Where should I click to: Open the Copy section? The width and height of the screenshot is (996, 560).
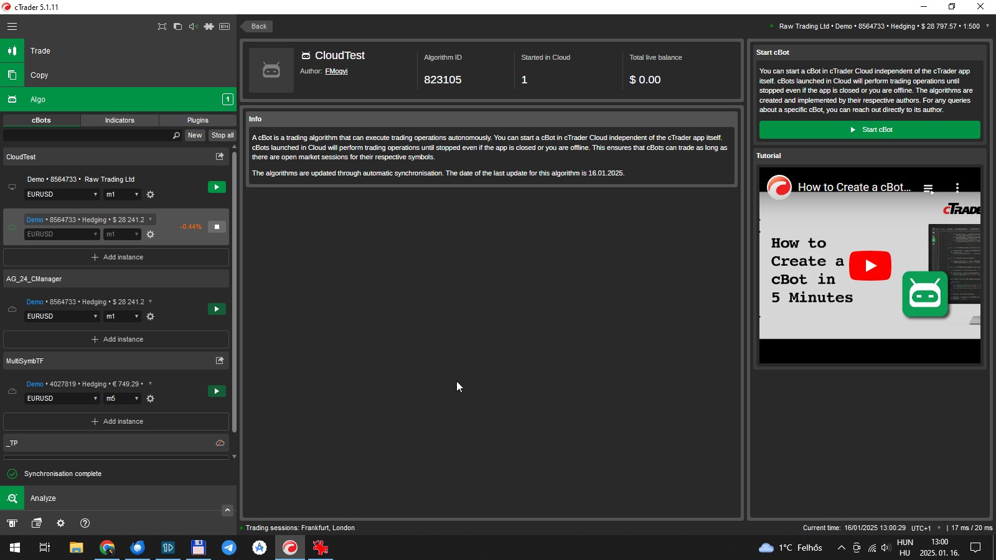118,75
